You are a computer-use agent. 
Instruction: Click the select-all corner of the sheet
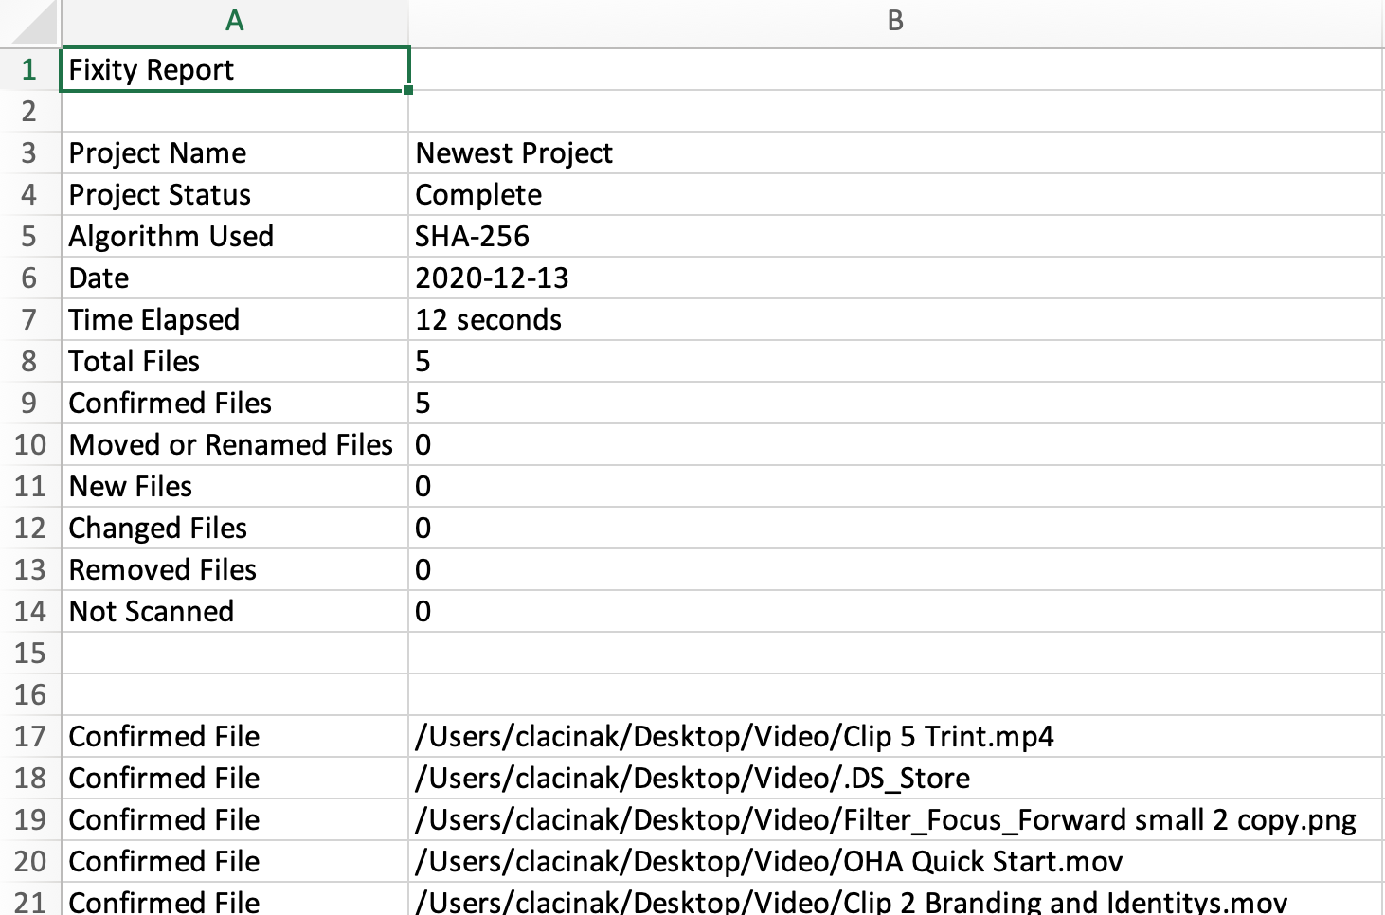tap(30, 23)
